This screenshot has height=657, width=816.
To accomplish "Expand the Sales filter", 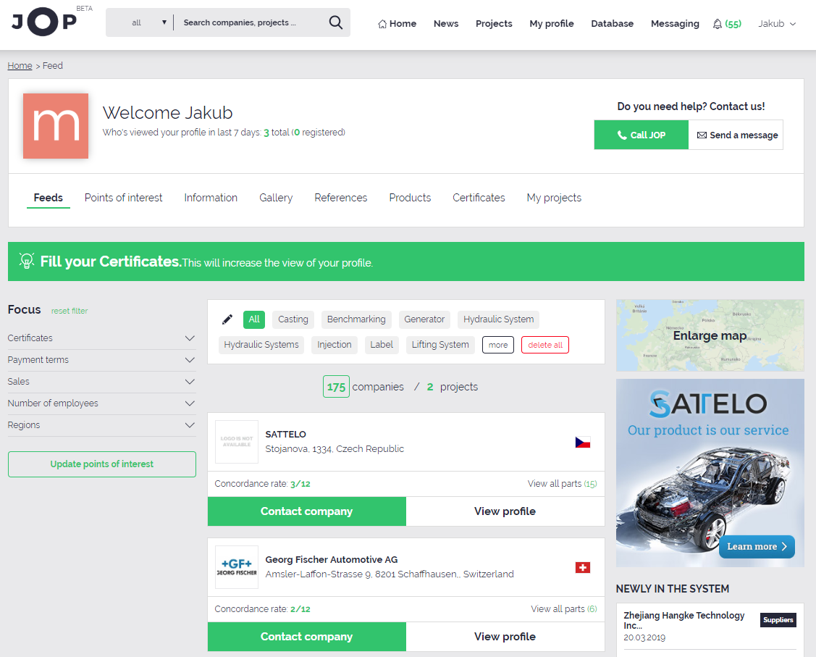I will (x=102, y=382).
